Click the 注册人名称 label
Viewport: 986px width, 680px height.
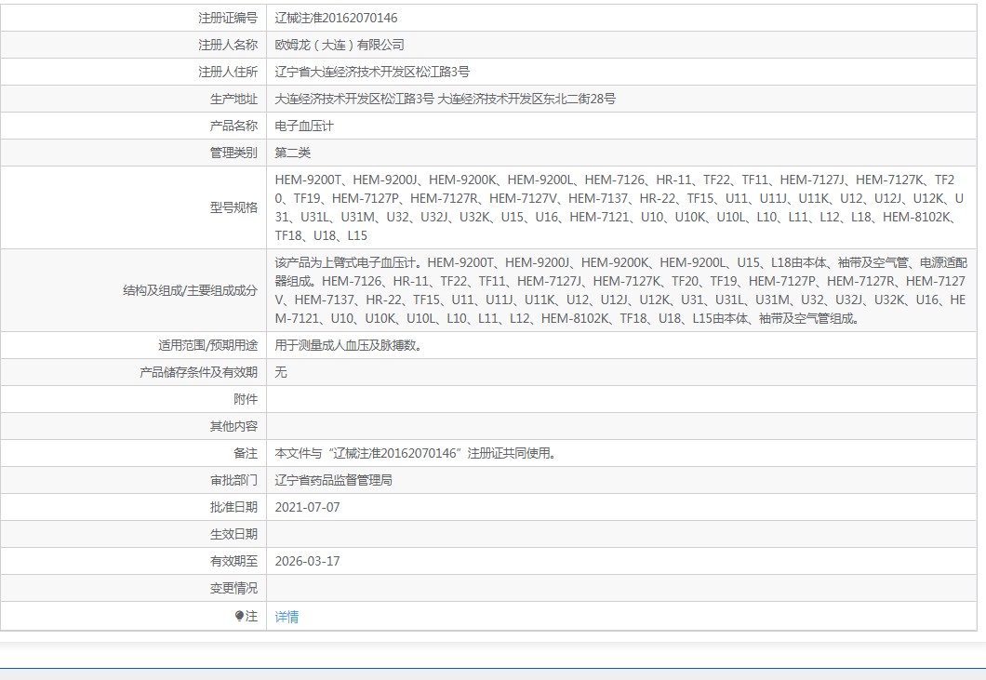[228, 45]
